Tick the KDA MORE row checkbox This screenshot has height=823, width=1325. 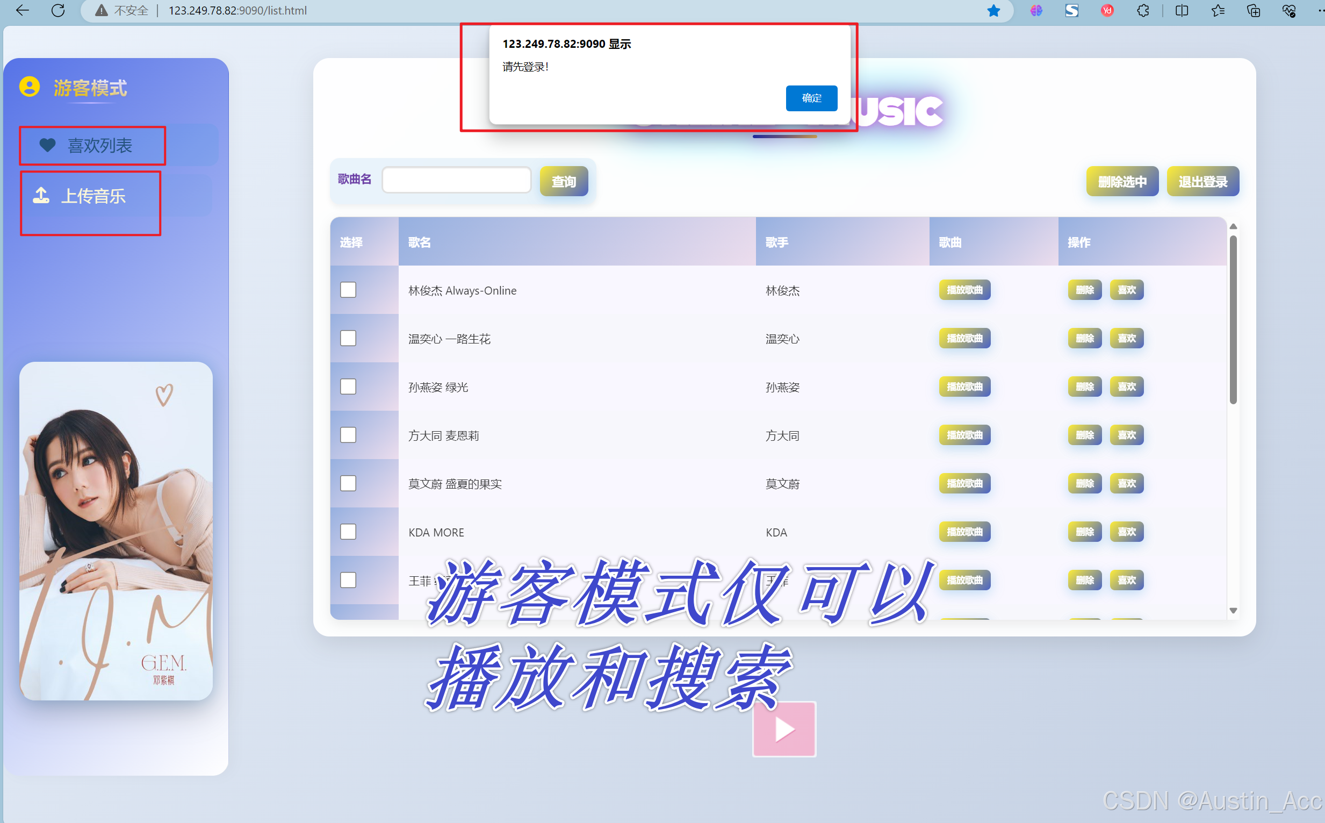[348, 532]
